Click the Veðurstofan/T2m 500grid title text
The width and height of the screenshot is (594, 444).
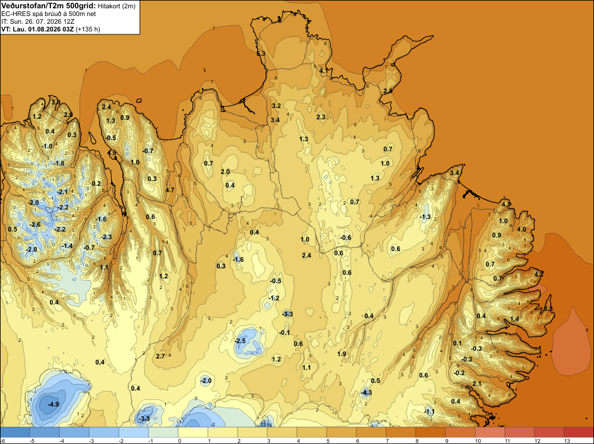(x=49, y=6)
